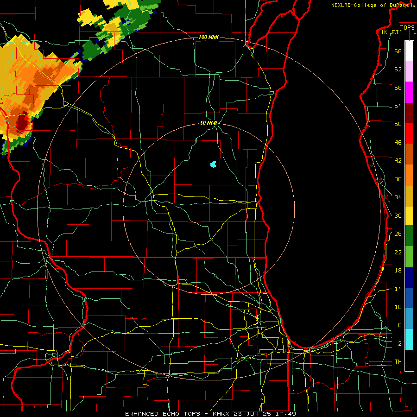Image resolution: width=417 pixels, height=417 pixels.
Task: Click the "54" scale label
Action: [398, 106]
